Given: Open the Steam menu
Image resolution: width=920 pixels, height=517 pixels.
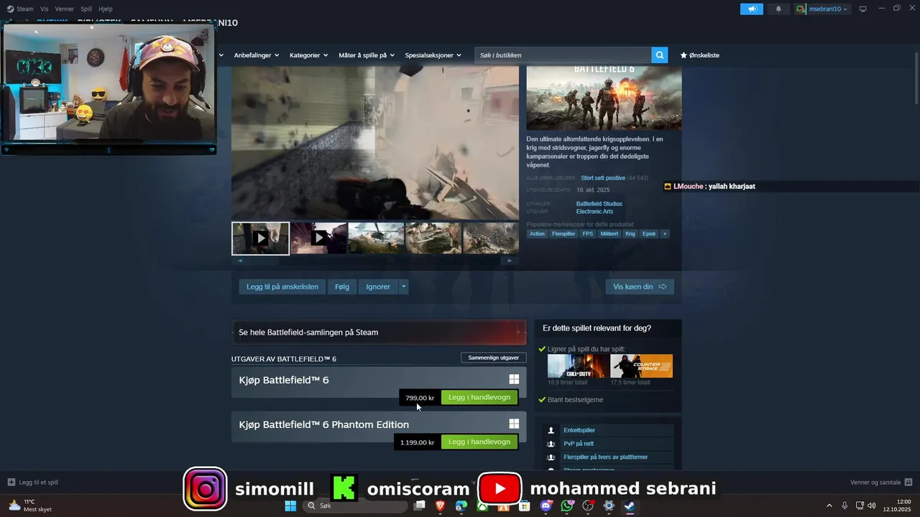Looking at the screenshot, I should [x=24, y=9].
